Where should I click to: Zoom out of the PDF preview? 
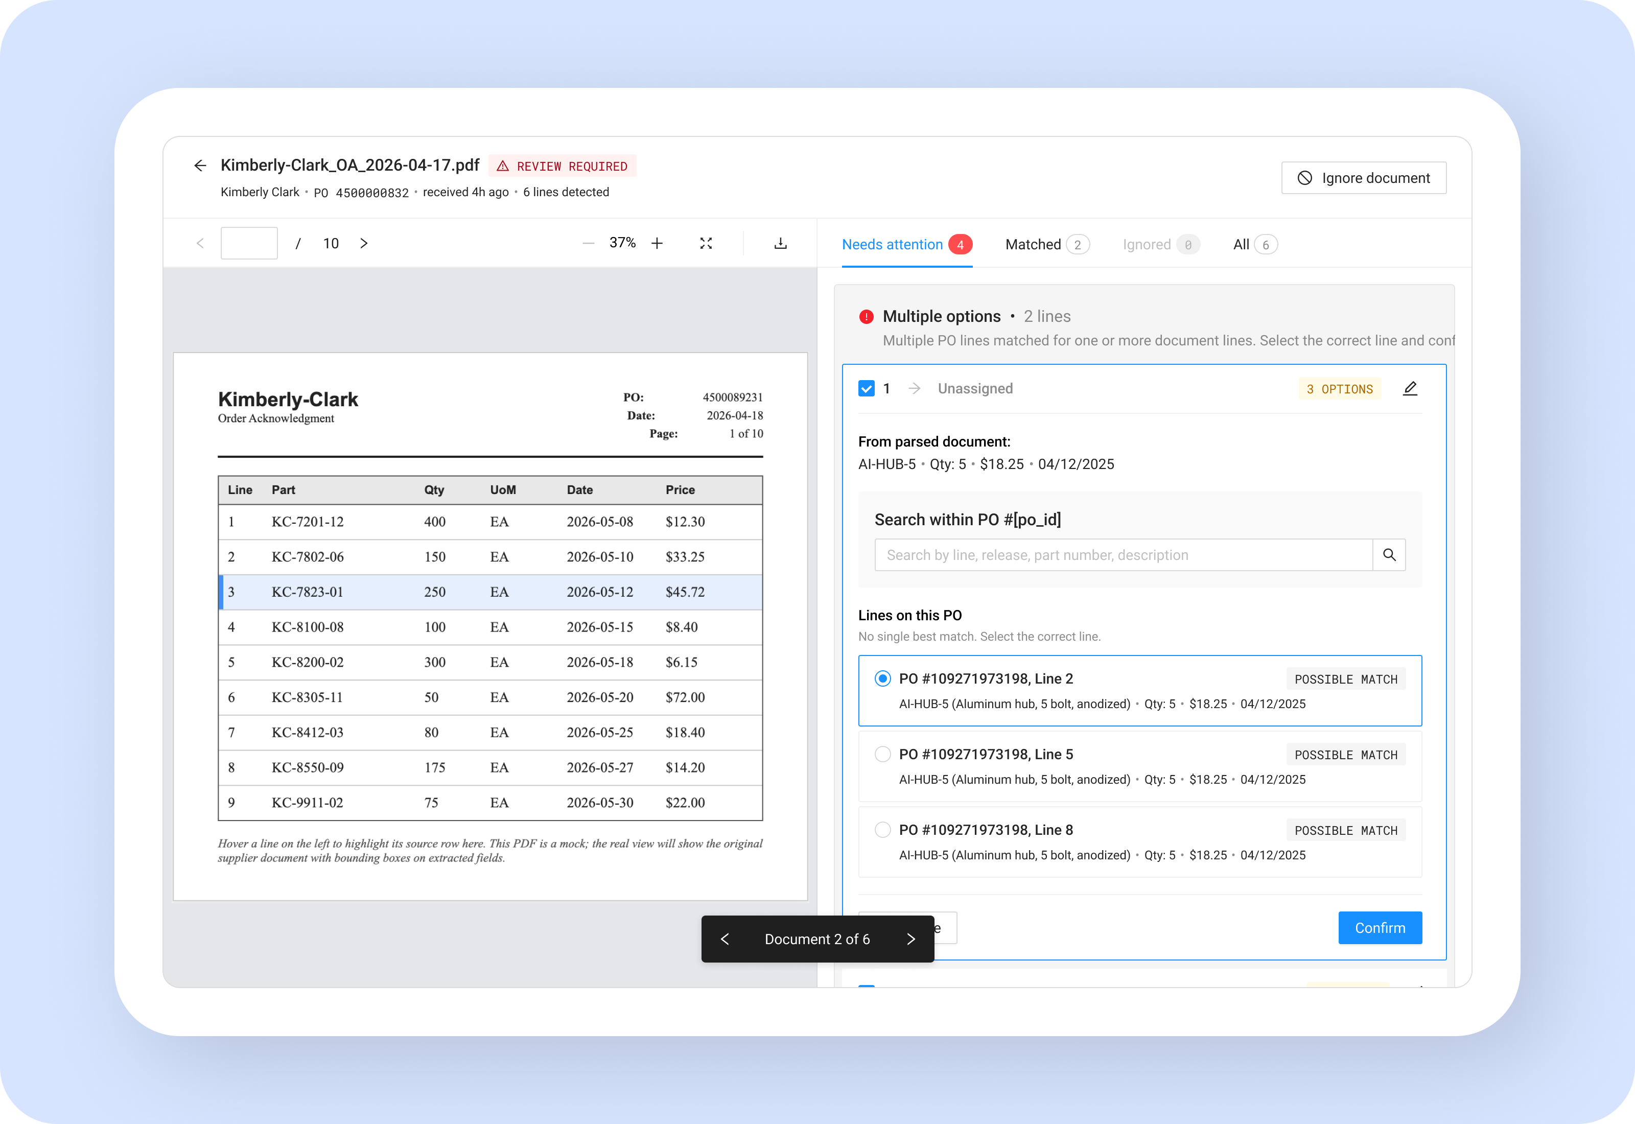[588, 243]
